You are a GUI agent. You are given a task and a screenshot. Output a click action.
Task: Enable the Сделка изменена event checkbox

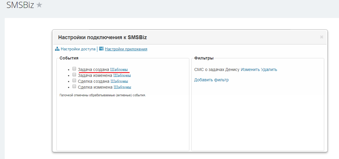74,86
